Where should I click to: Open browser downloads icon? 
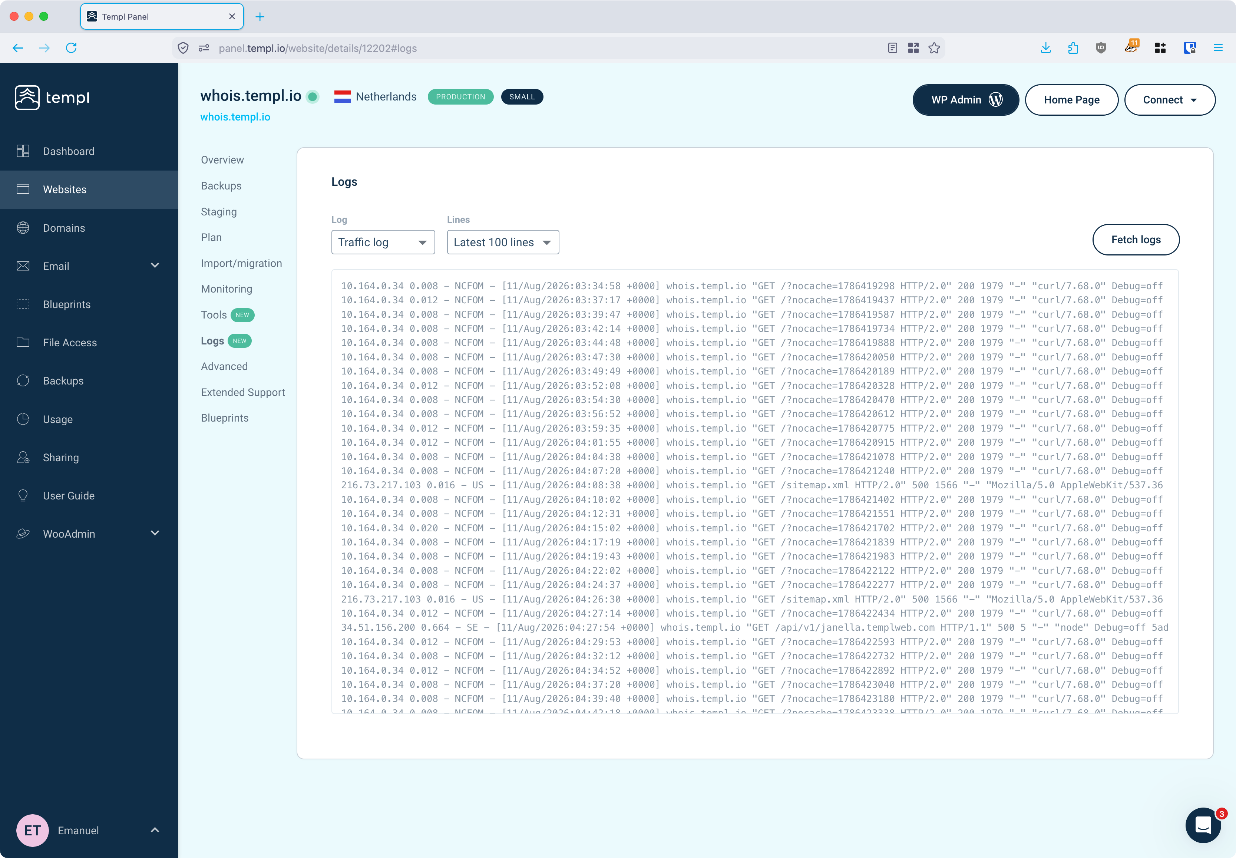coord(1045,48)
